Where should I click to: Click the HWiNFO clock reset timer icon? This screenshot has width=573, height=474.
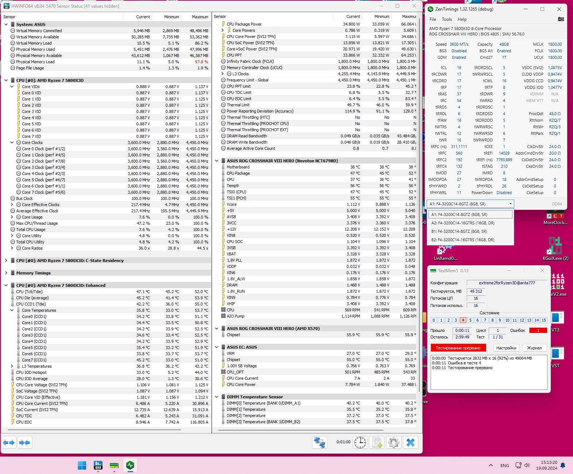coord(360,443)
